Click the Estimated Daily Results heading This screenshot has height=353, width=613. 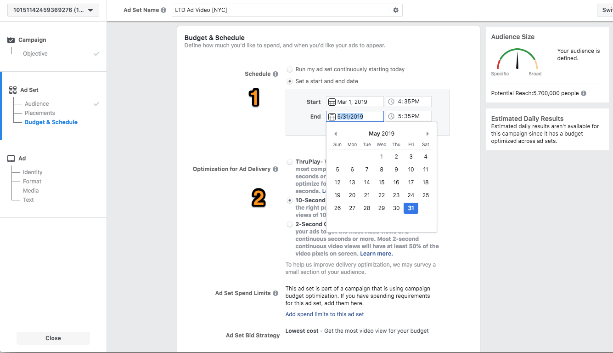pos(527,119)
